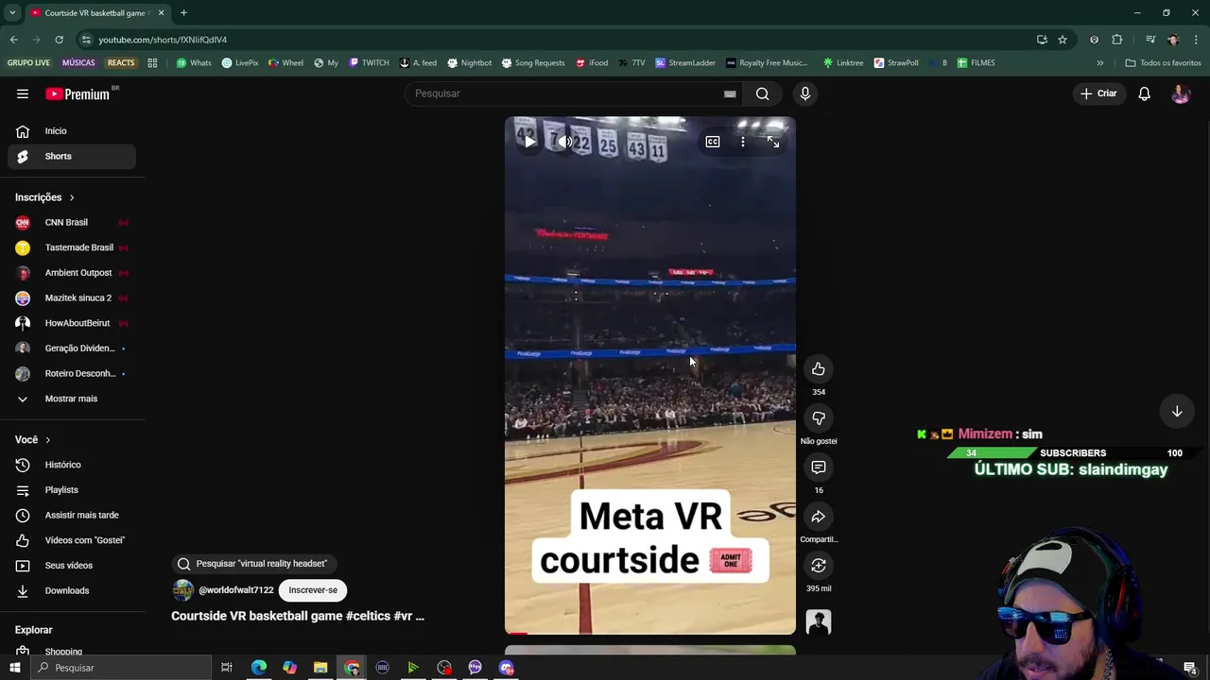Show more bookmarks overflow chevron
The height and width of the screenshot is (680, 1210).
1099,63
